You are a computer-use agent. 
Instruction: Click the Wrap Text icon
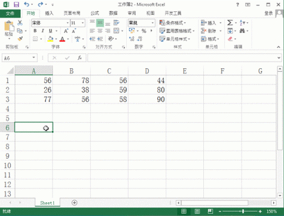click(x=117, y=23)
